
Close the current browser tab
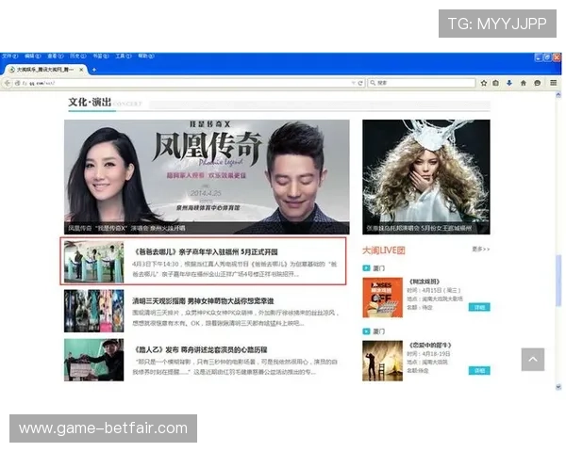point(81,69)
